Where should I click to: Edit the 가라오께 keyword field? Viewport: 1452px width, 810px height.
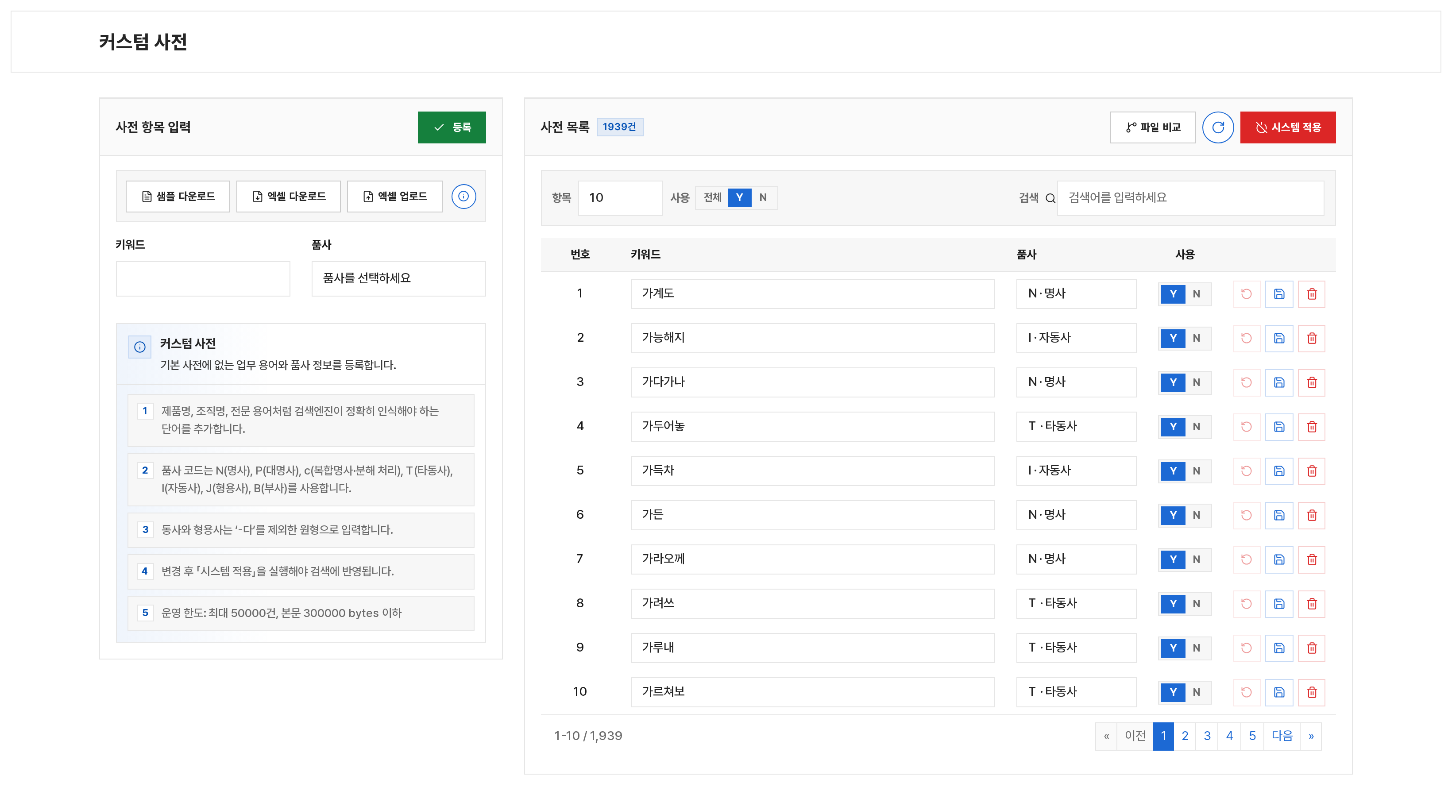point(813,560)
